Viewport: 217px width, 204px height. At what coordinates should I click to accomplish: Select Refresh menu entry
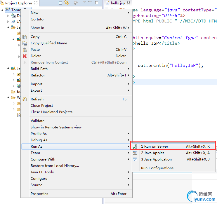coord(77,99)
